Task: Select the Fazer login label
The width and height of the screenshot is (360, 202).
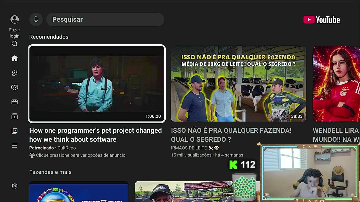Action: [15, 33]
